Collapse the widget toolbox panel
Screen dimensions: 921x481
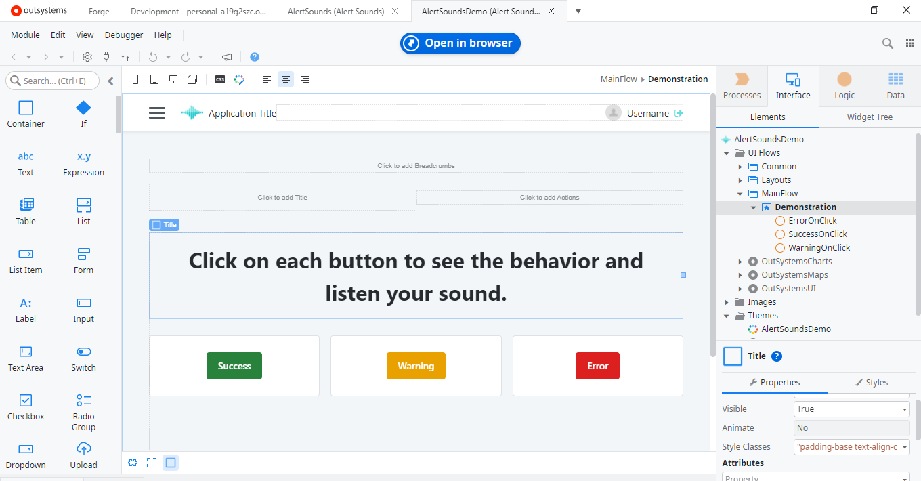click(x=111, y=81)
